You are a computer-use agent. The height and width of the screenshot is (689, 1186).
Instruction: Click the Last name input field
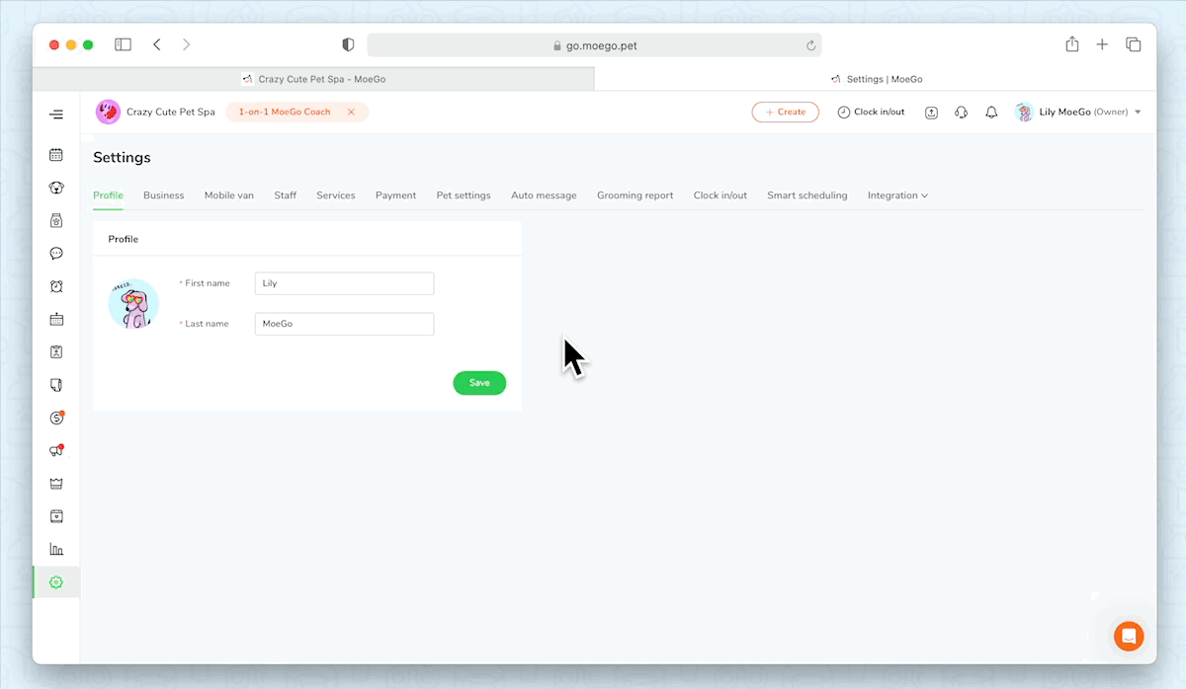[x=344, y=324]
